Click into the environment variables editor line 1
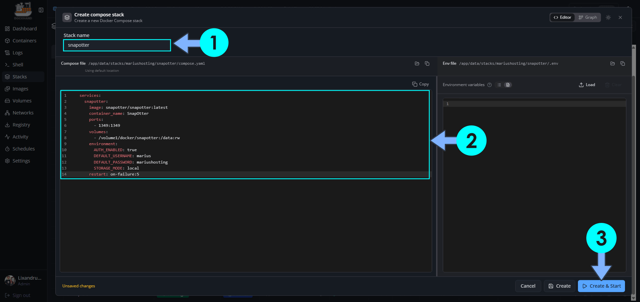The height and width of the screenshot is (302, 640). 535,104
